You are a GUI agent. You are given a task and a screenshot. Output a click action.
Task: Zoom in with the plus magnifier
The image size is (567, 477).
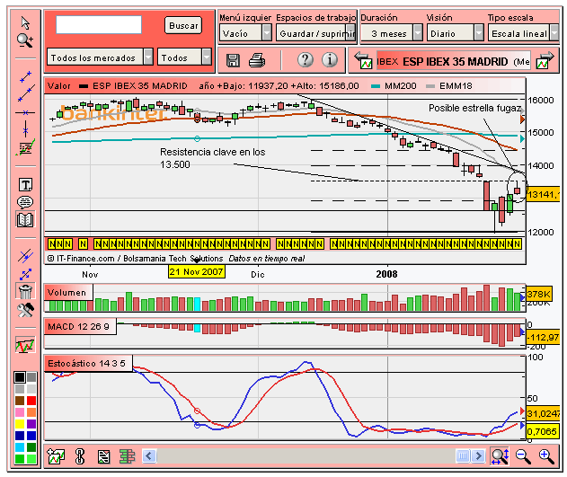(x=546, y=456)
